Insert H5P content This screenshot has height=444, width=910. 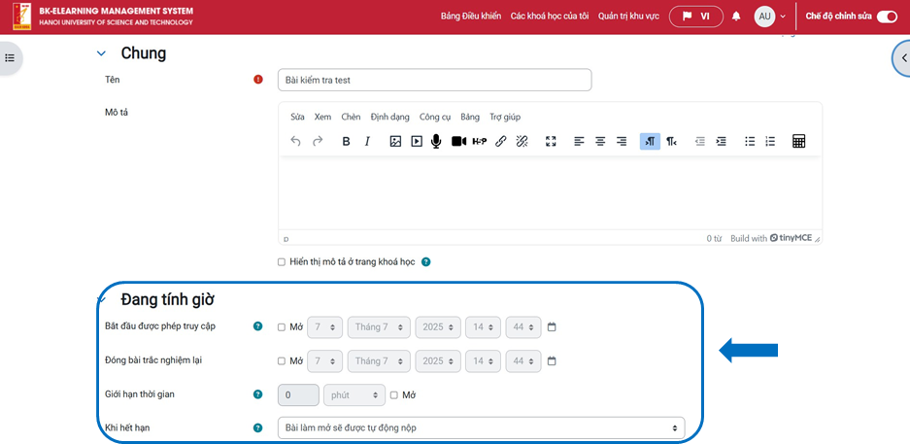[480, 141]
